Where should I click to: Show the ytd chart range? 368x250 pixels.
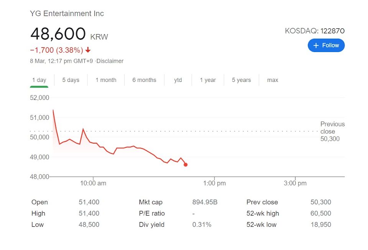(178, 80)
